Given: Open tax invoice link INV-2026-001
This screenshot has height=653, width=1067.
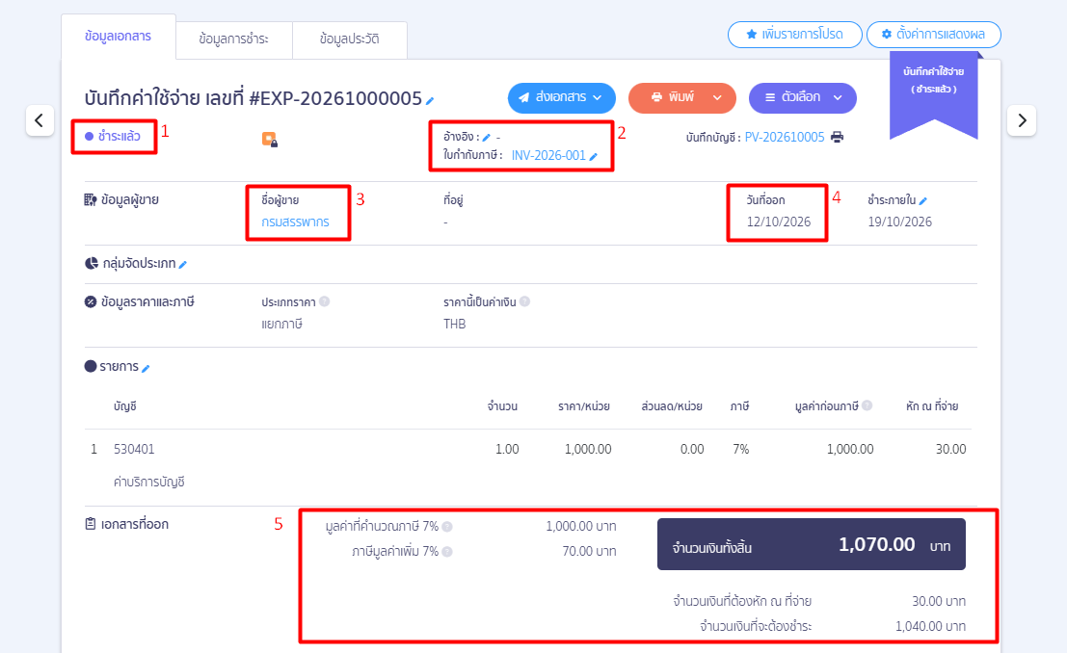Looking at the screenshot, I should pyautogui.click(x=548, y=156).
